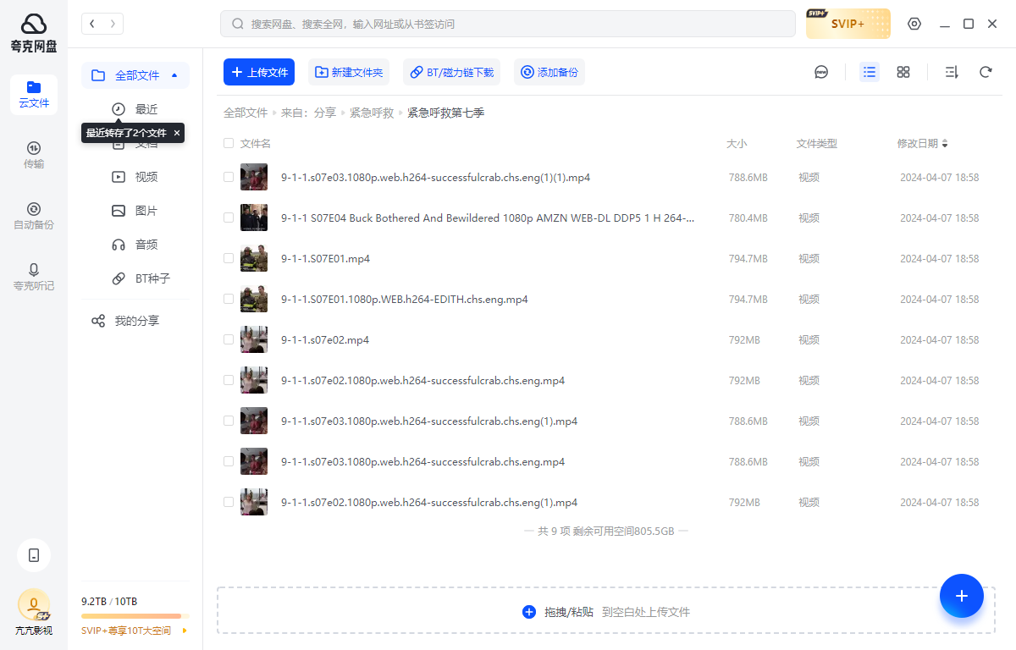Collapse the 全部文件 dropdown

176,74
